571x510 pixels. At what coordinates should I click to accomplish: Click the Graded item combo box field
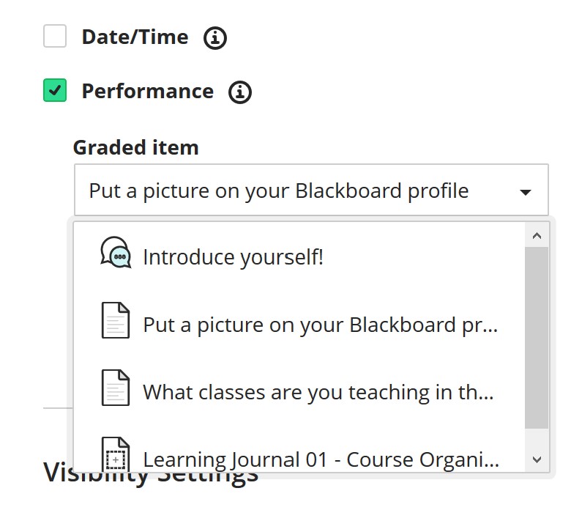pyautogui.click(x=311, y=190)
